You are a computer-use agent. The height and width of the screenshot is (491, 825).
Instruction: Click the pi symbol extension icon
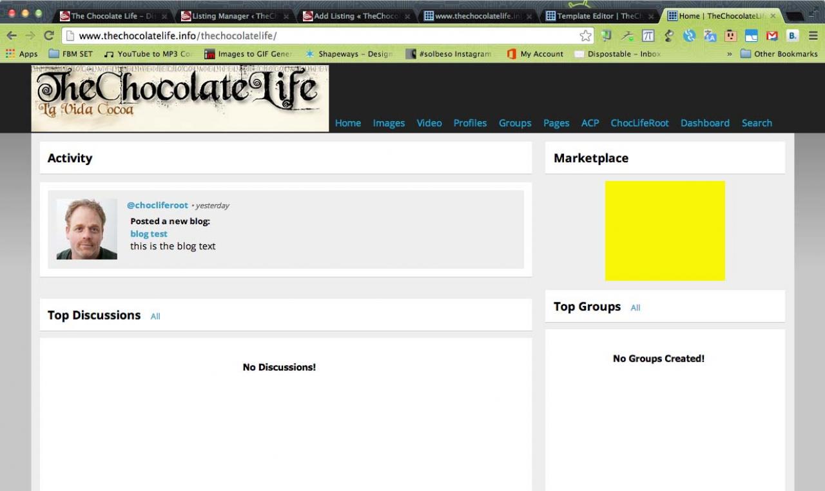(x=648, y=36)
